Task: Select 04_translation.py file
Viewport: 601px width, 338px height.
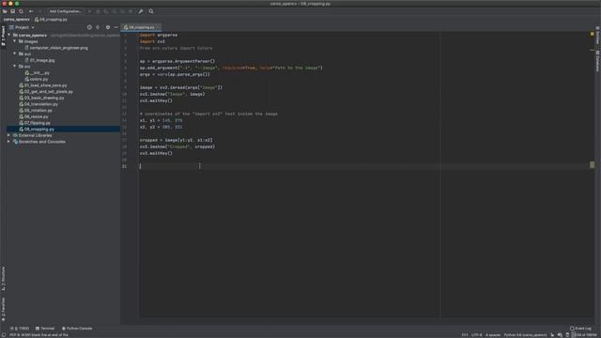Action: click(x=39, y=104)
